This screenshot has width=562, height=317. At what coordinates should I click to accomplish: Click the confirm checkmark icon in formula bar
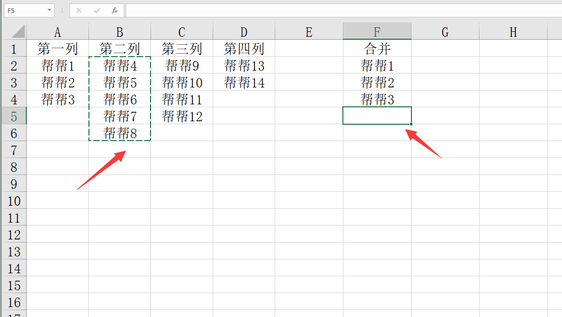(97, 11)
